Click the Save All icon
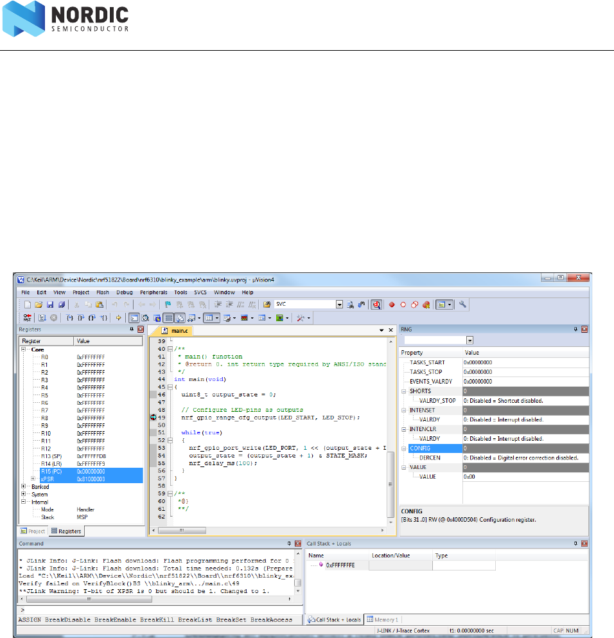The image size is (614, 638). point(62,305)
